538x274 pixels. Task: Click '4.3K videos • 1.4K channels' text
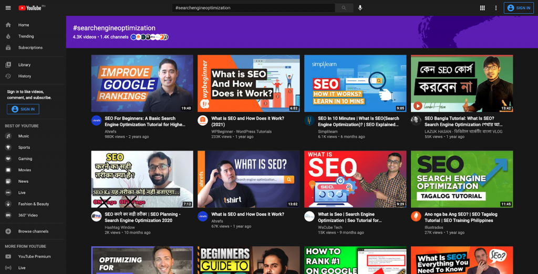click(100, 37)
